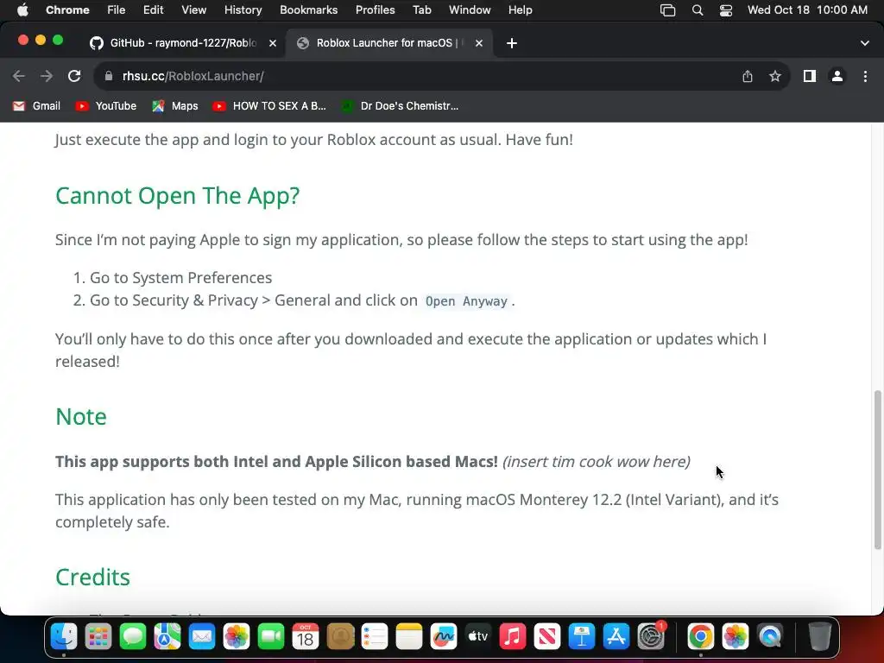This screenshot has height=663, width=884.
Task: Open the Apple menu
Action: click(x=22, y=10)
